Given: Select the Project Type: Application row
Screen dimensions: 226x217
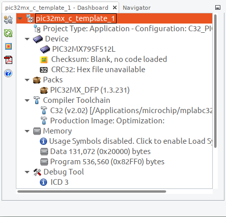Looking at the screenshot, I should tap(127, 29).
